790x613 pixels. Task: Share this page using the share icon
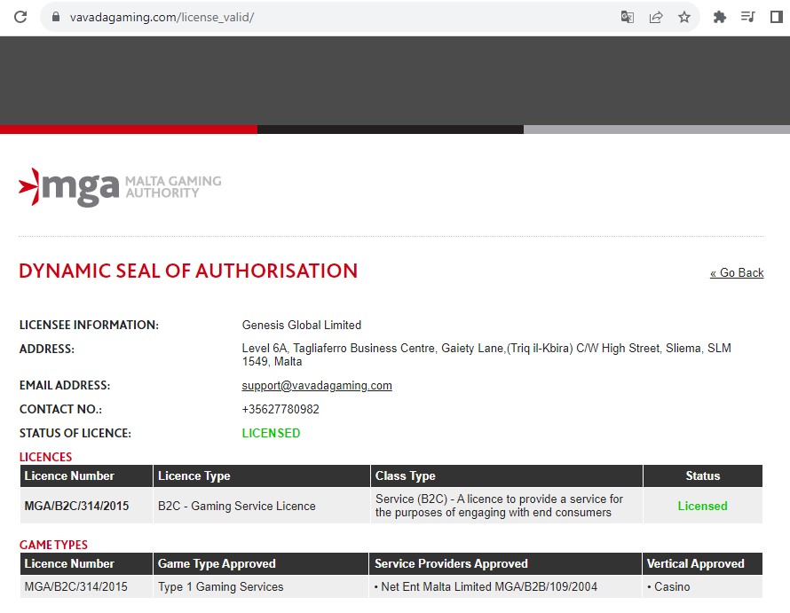655,17
